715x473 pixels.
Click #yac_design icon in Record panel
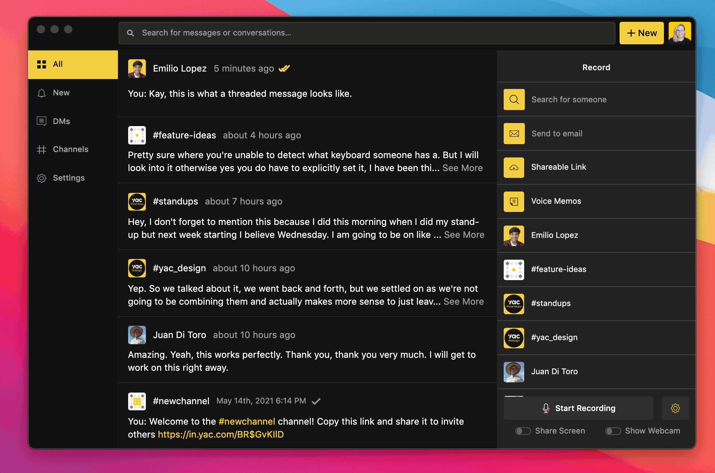(x=514, y=338)
